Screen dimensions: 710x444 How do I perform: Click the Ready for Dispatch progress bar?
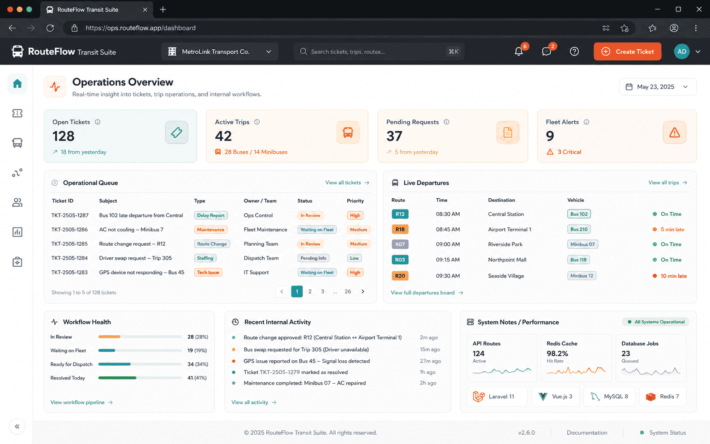coord(140,364)
